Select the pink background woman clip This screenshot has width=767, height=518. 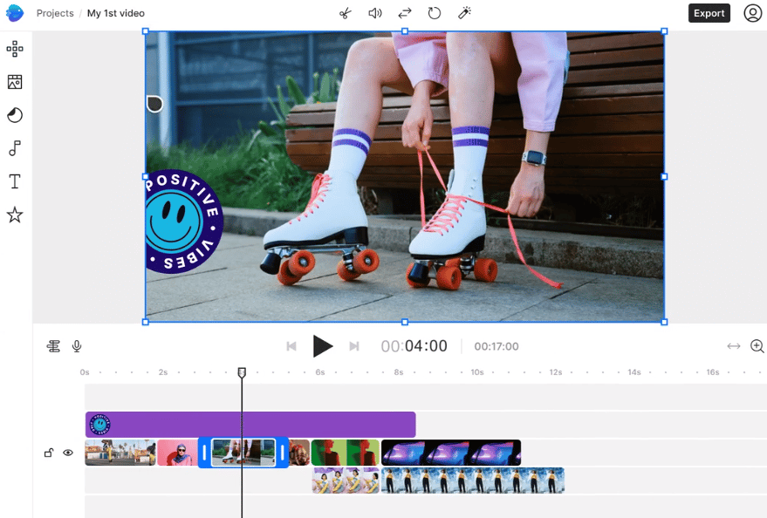point(177,453)
